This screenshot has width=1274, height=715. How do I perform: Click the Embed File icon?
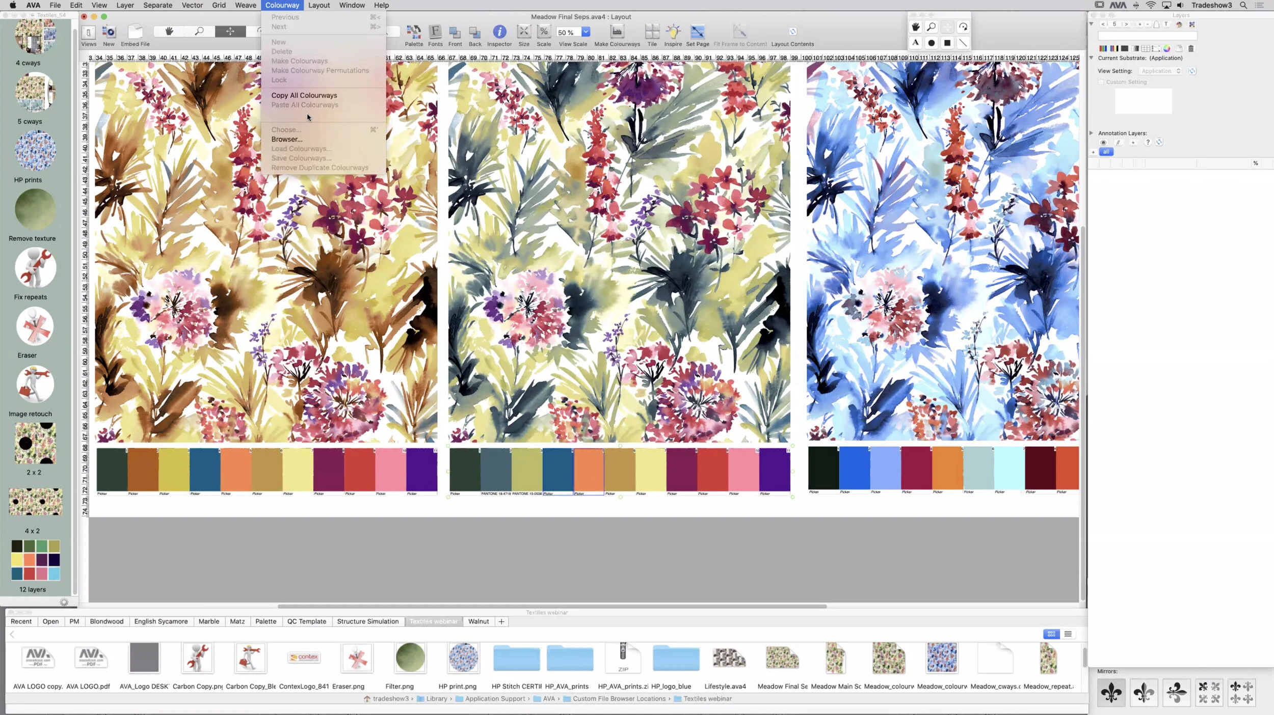click(135, 33)
